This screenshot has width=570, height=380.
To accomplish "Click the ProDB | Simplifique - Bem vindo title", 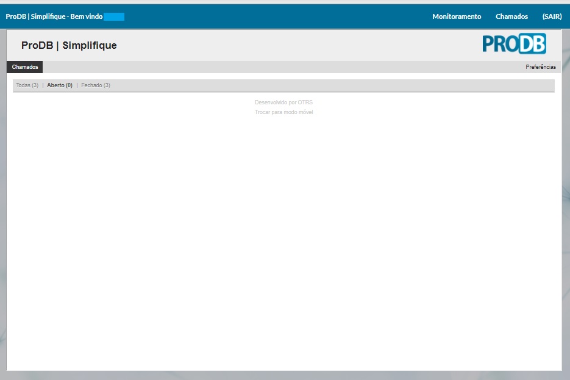I will click(x=54, y=16).
